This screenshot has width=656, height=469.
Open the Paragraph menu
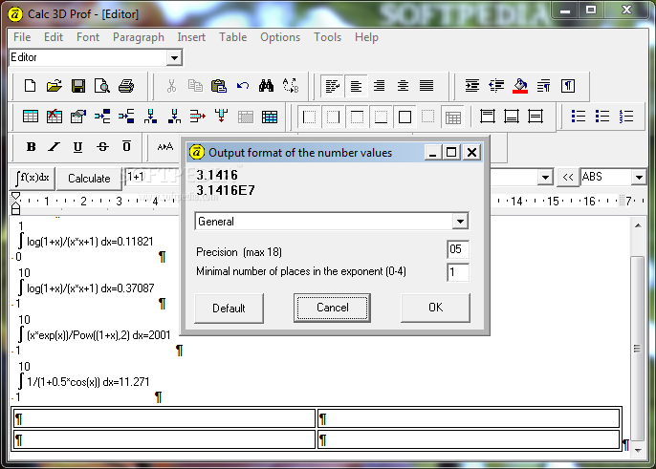point(139,37)
